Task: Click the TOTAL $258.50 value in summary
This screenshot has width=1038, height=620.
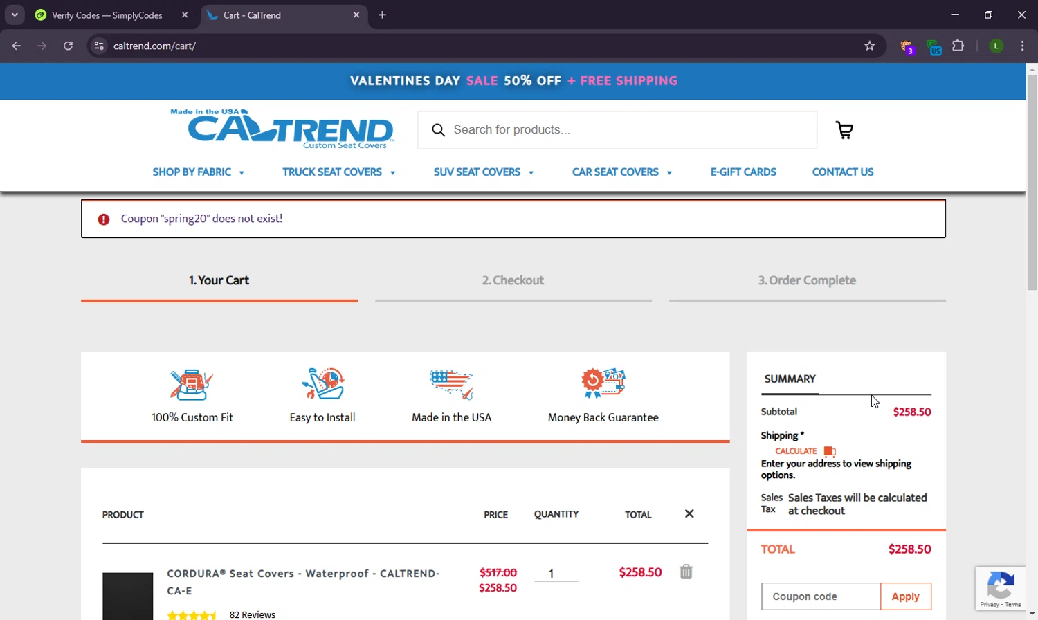Action: coord(910,549)
